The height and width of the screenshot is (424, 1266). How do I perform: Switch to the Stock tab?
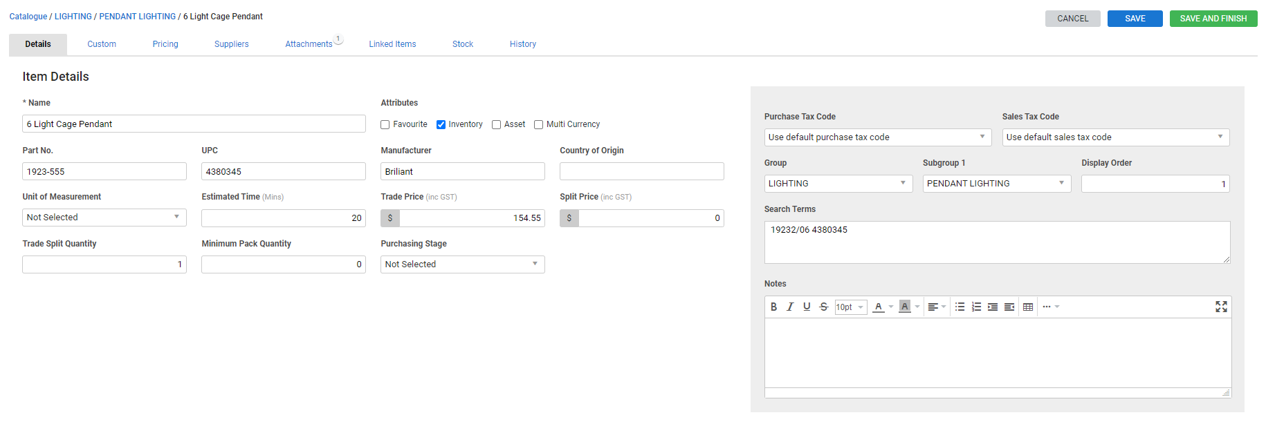[463, 44]
